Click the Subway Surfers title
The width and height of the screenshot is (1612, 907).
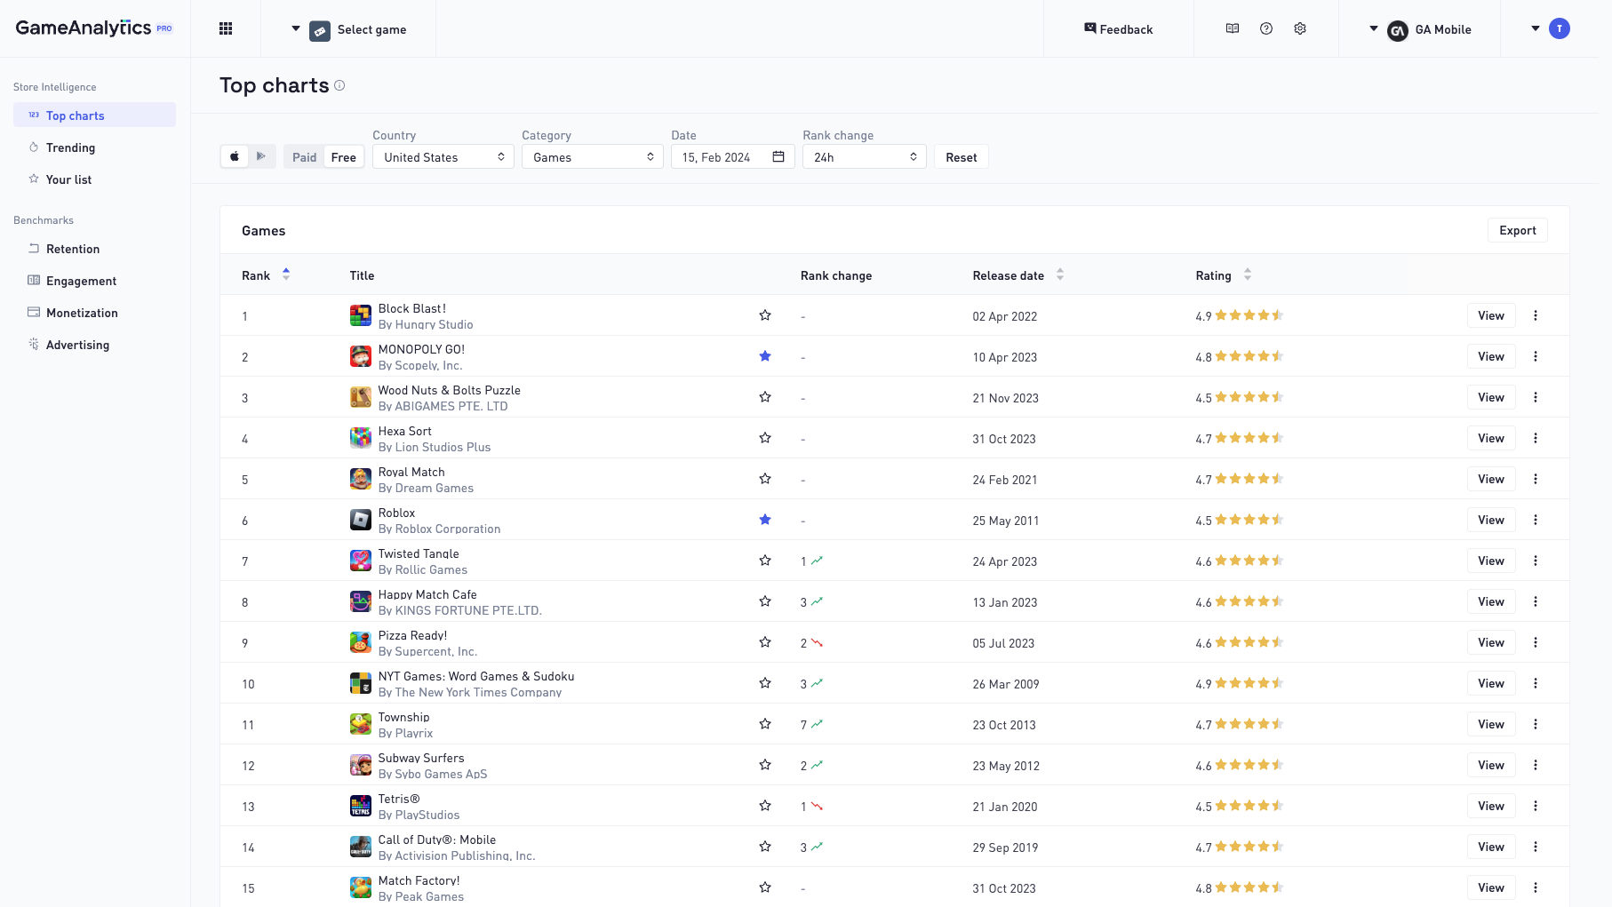coord(421,758)
